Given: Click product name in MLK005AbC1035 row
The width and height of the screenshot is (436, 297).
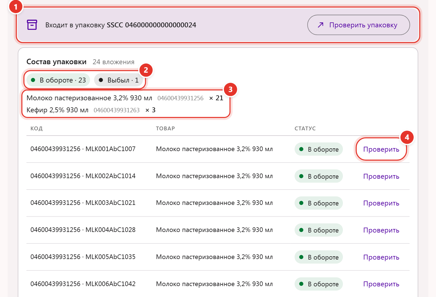Looking at the screenshot, I should [214, 257].
